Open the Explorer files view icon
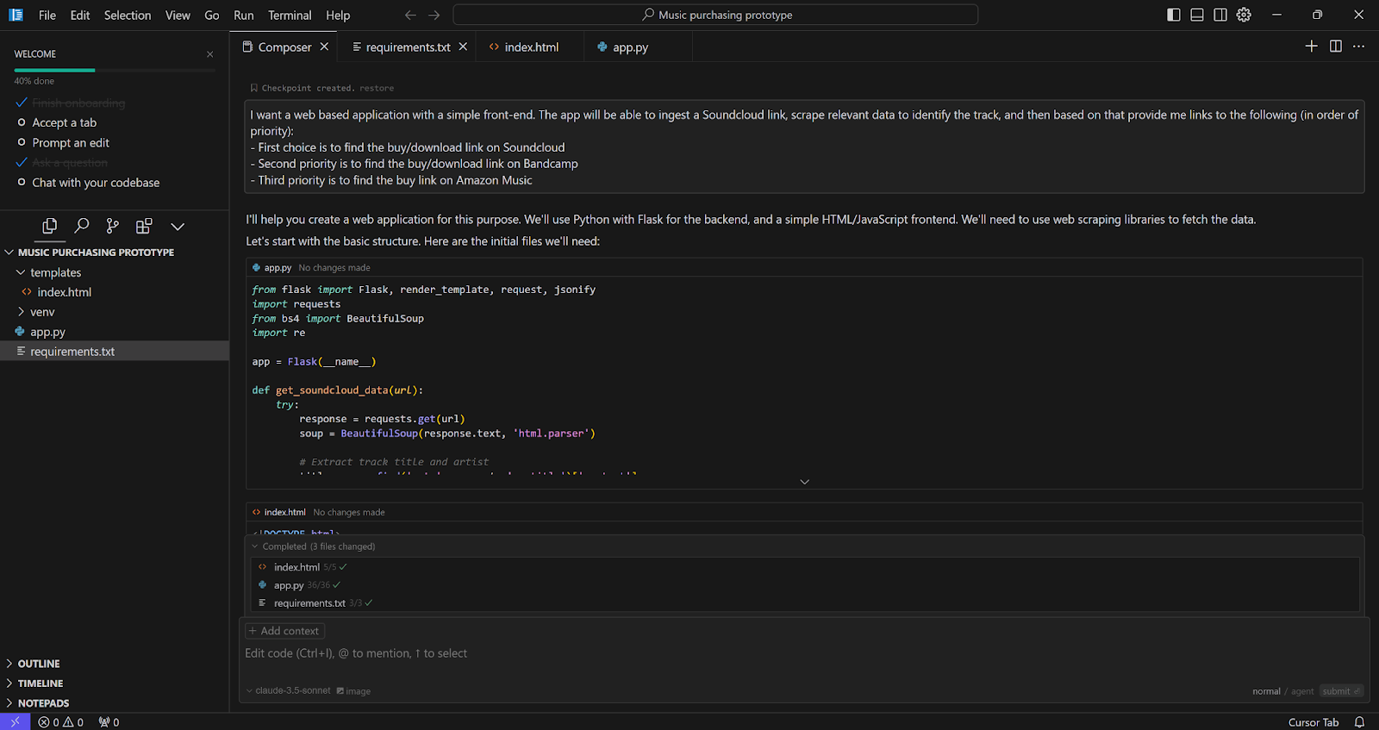 click(50, 226)
